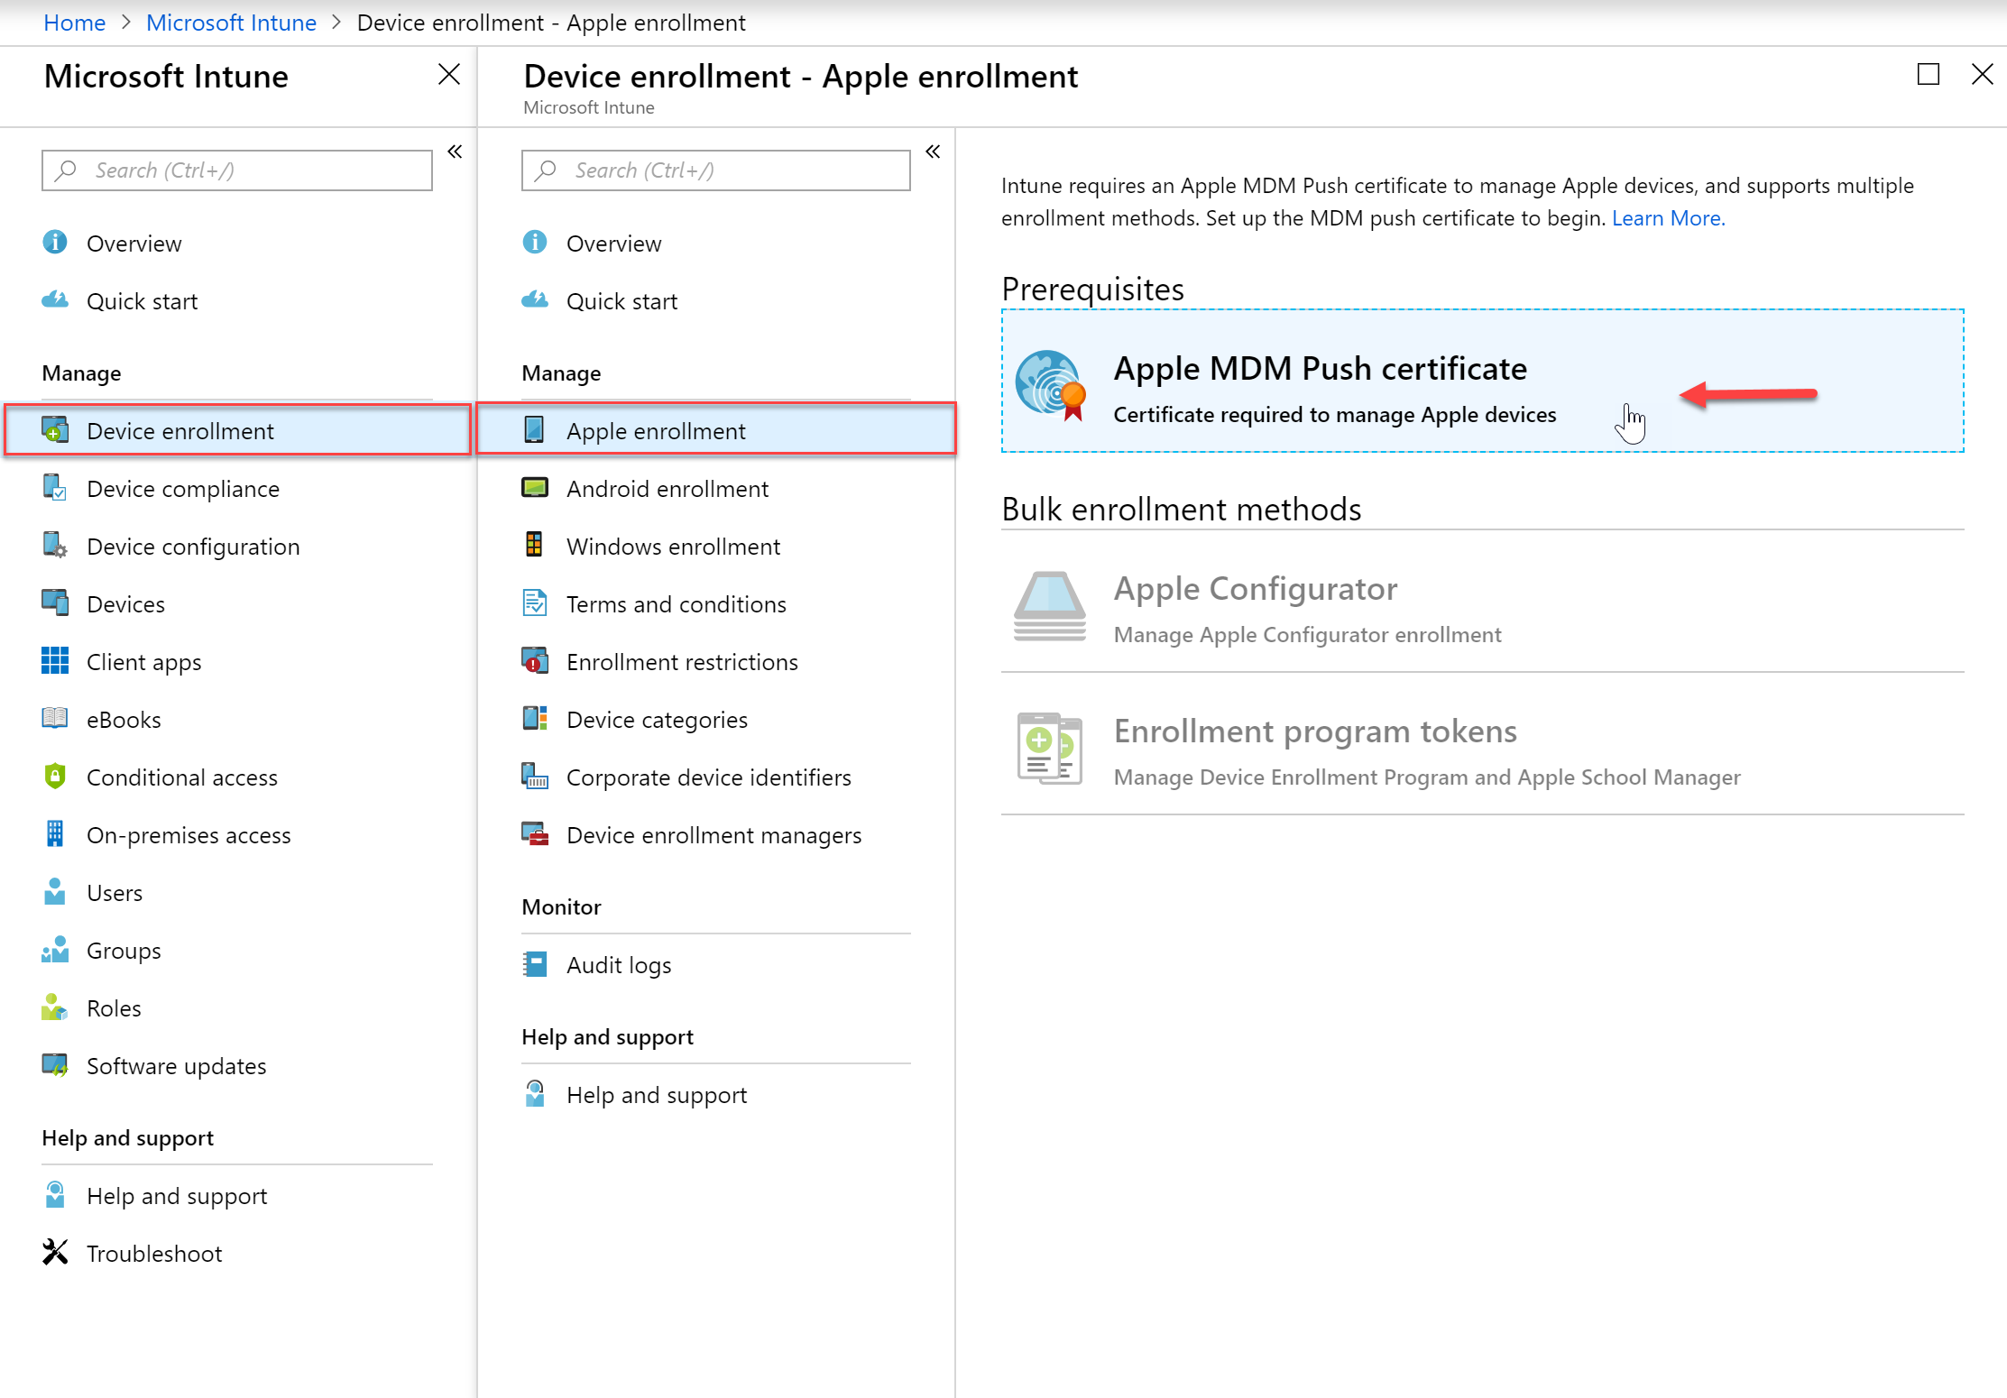Click the Apple enrollment tablet icon
The image size is (2007, 1398).
(x=535, y=430)
